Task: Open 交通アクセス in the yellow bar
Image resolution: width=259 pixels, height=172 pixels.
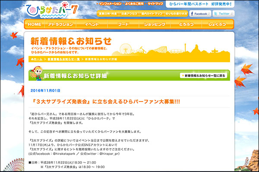Action: 129,14
